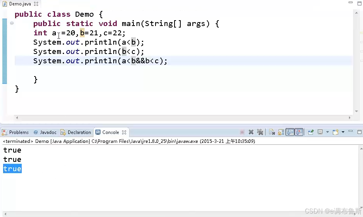
Task: Collapse the main method fold marker
Action: [12, 23]
